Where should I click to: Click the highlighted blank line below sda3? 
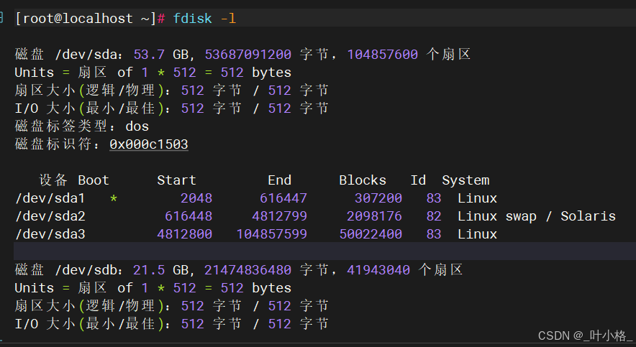tap(324, 251)
